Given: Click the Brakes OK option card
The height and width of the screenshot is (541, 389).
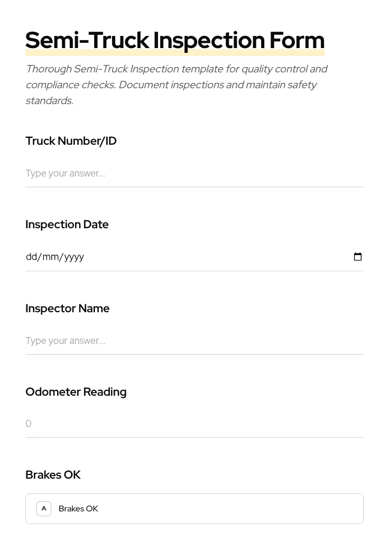Looking at the screenshot, I should (238, 508).
